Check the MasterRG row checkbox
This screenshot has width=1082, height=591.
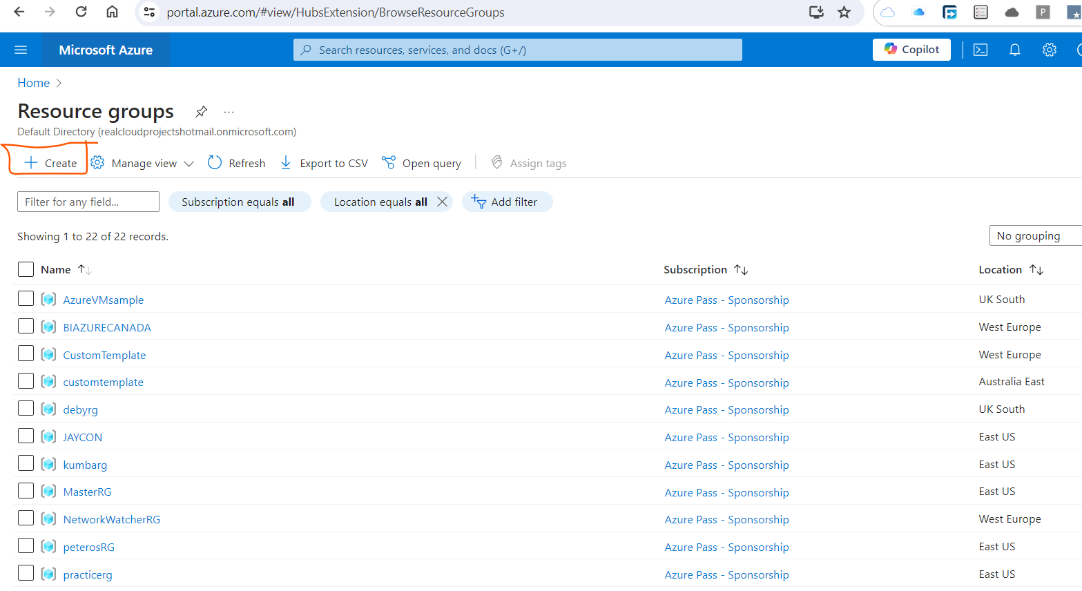[26, 490]
